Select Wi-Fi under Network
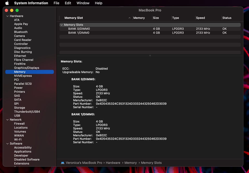The height and width of the screenshot is (173, 249). pyautogui.click(x=18, y=139)
